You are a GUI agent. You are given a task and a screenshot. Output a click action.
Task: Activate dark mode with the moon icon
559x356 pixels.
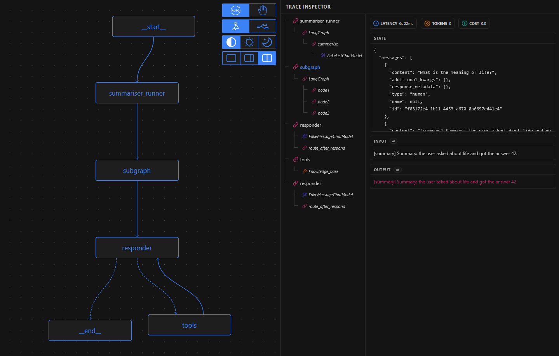pos(267,42)
